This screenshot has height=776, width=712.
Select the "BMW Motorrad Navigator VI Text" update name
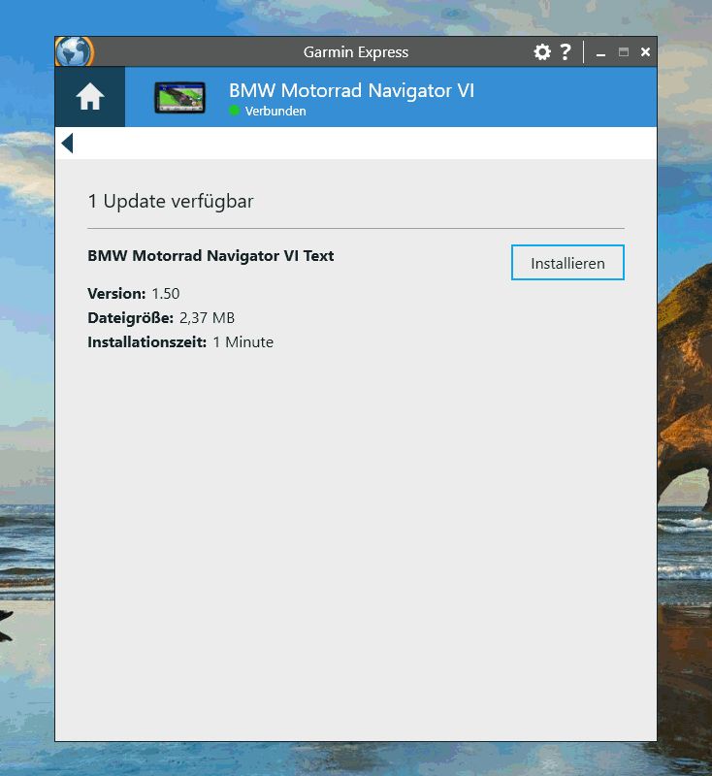[x=210, y=256]
